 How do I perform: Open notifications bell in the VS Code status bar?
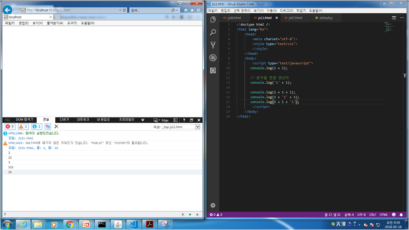click(x=401, y=214)
